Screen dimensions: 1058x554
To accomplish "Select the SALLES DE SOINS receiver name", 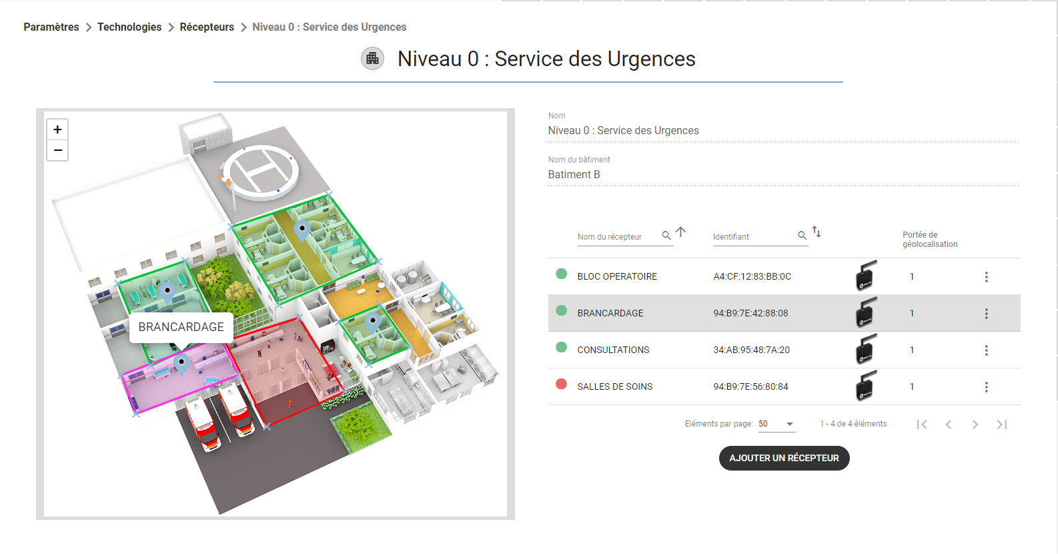I will (x=615, y=386).
